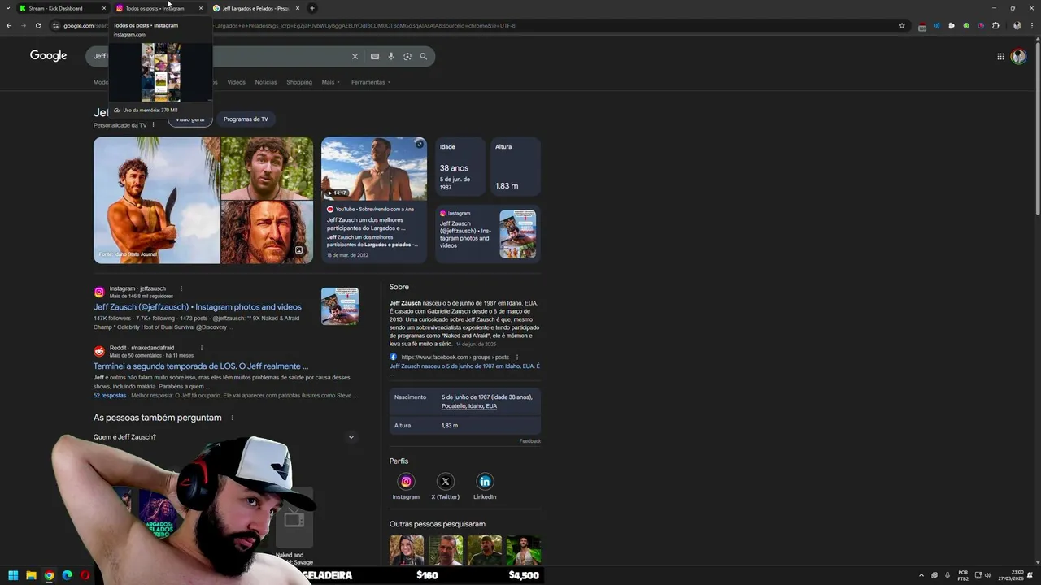Open Microsoft Edge from the taskbar
Screen dimensions: 1041x585
tap(67, 575)
